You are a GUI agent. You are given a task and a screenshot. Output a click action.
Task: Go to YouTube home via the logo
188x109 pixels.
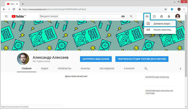18,16
